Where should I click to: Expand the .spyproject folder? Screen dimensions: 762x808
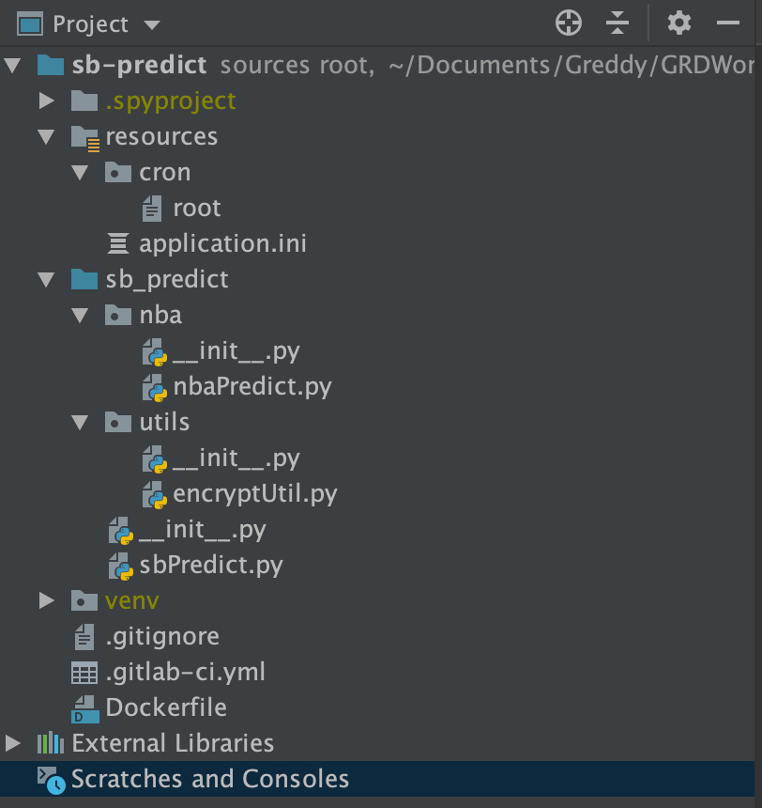(x=46, y=101)
